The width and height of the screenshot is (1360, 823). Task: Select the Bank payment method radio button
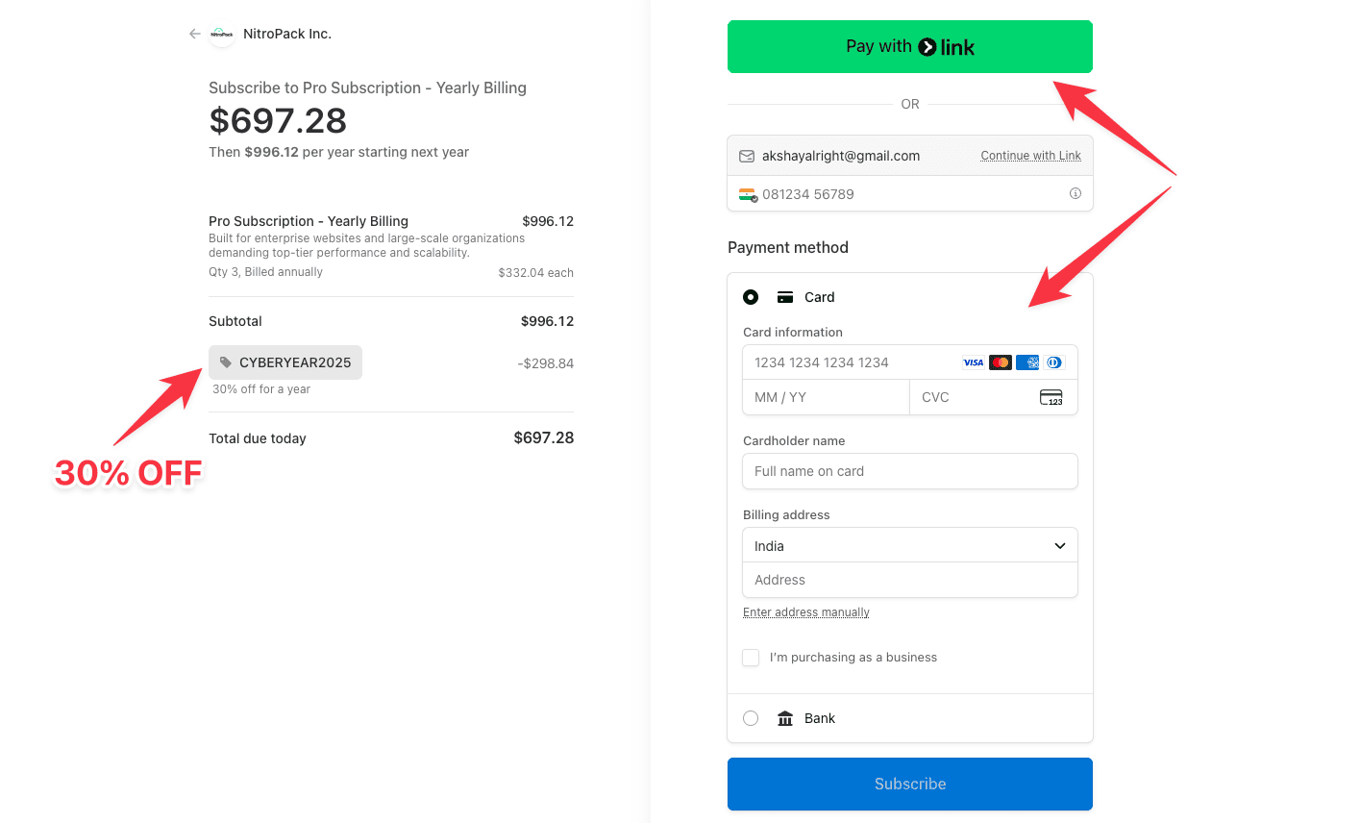(751, 717)
